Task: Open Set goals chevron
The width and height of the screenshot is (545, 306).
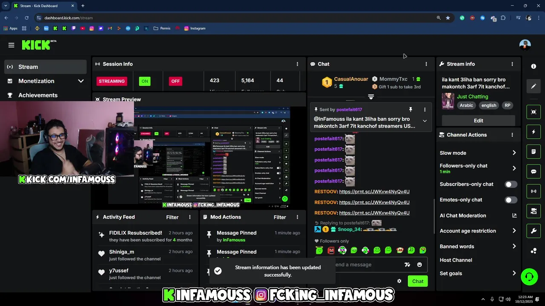Action: pyautogui.click(x=514, y=273)
